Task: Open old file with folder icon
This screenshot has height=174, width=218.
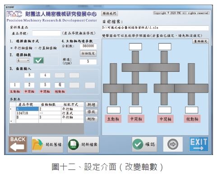Action: (x=47, y=145)
